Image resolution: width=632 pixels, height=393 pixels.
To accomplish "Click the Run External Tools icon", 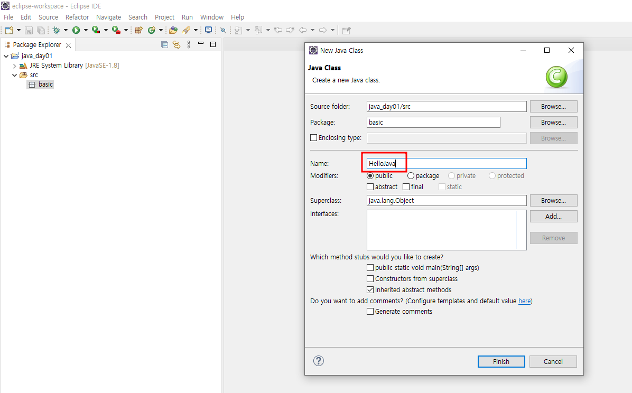I will pos(116,30).
